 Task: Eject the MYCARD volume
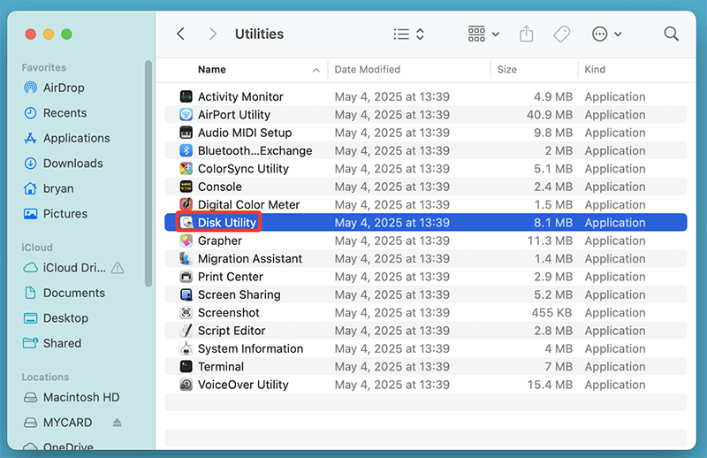click(x=117, y=423)
